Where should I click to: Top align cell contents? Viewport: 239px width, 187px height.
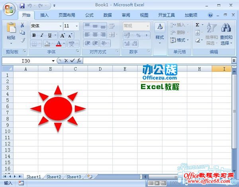point(87,26)
